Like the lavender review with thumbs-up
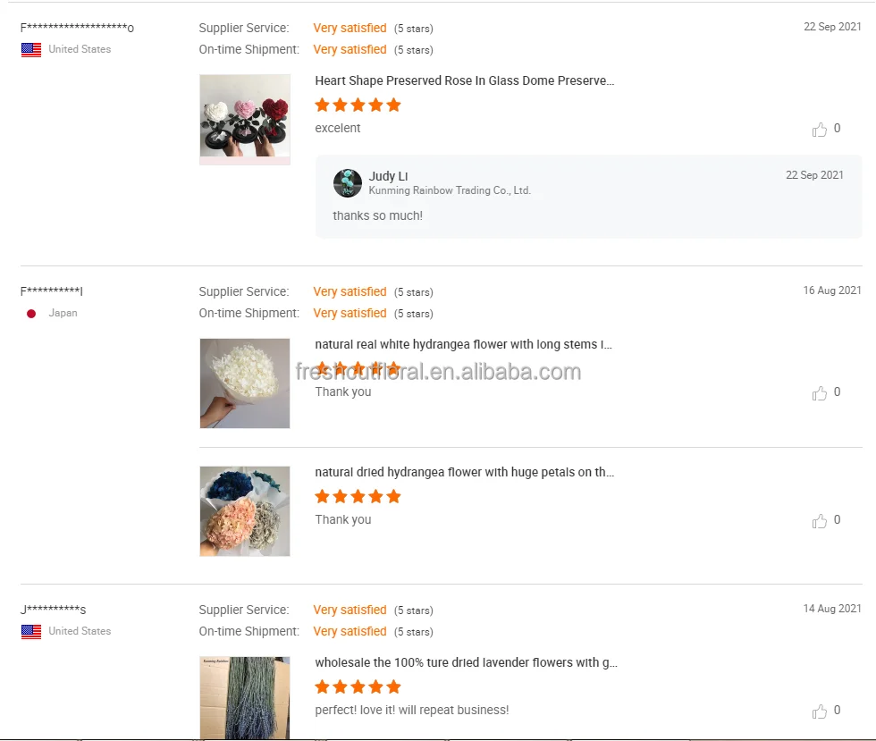Screen dimensions: 876x741 click(x=820, y=712)
